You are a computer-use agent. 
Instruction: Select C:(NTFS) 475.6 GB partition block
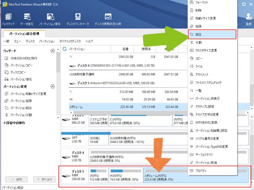coord(140,120)
